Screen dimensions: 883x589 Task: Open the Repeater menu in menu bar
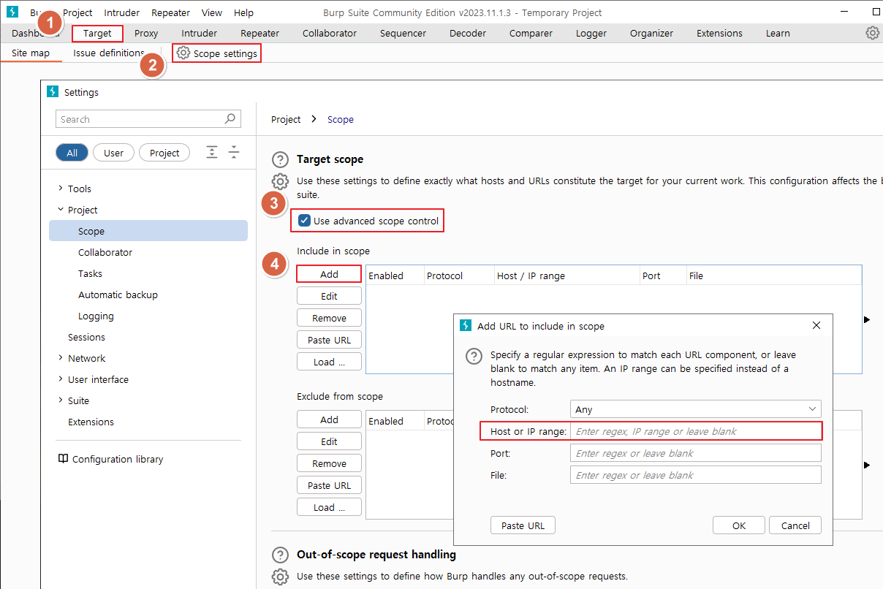(170, 12)
